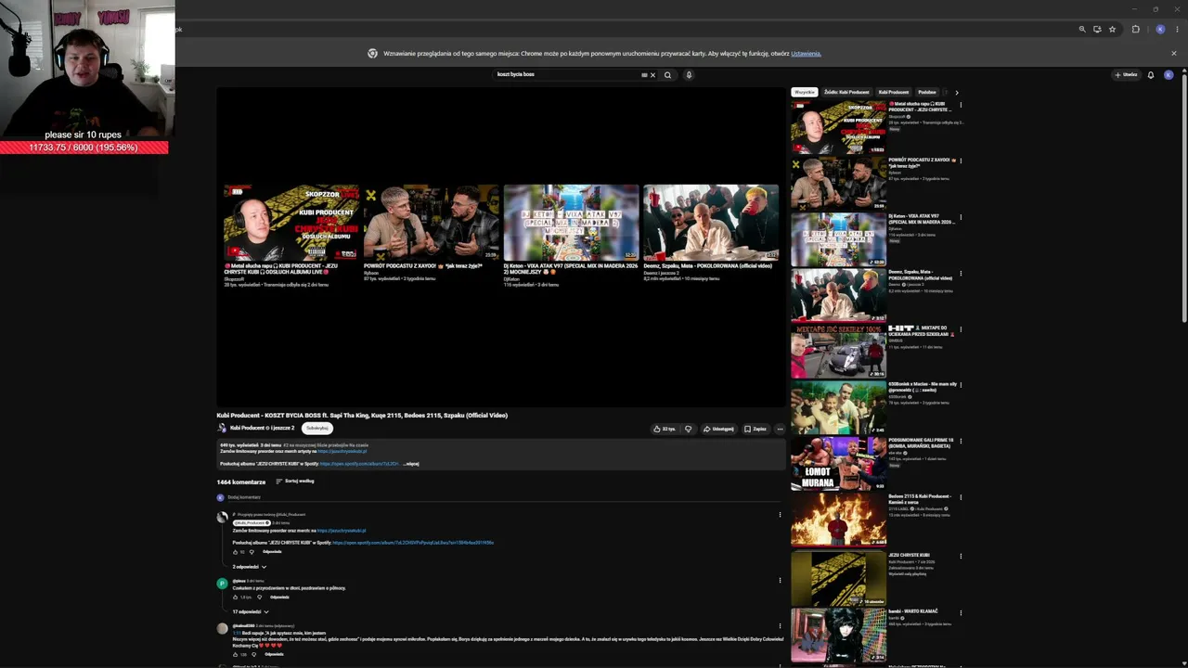Image resolution: width=1188 pixels, height=668 pixels.
Task: Like the comment with 1,8 tys. likes
Action: click(x=235, y=597)
